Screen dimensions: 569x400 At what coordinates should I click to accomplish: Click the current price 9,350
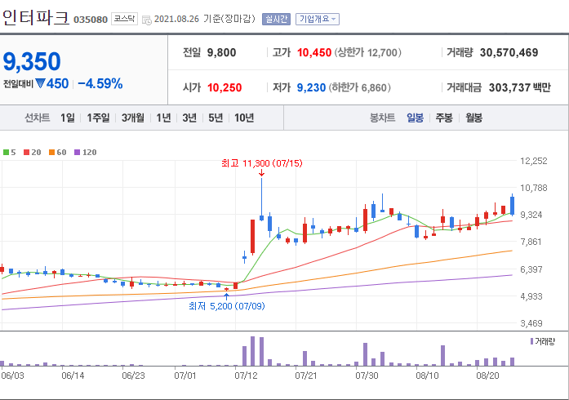point(32,61)
